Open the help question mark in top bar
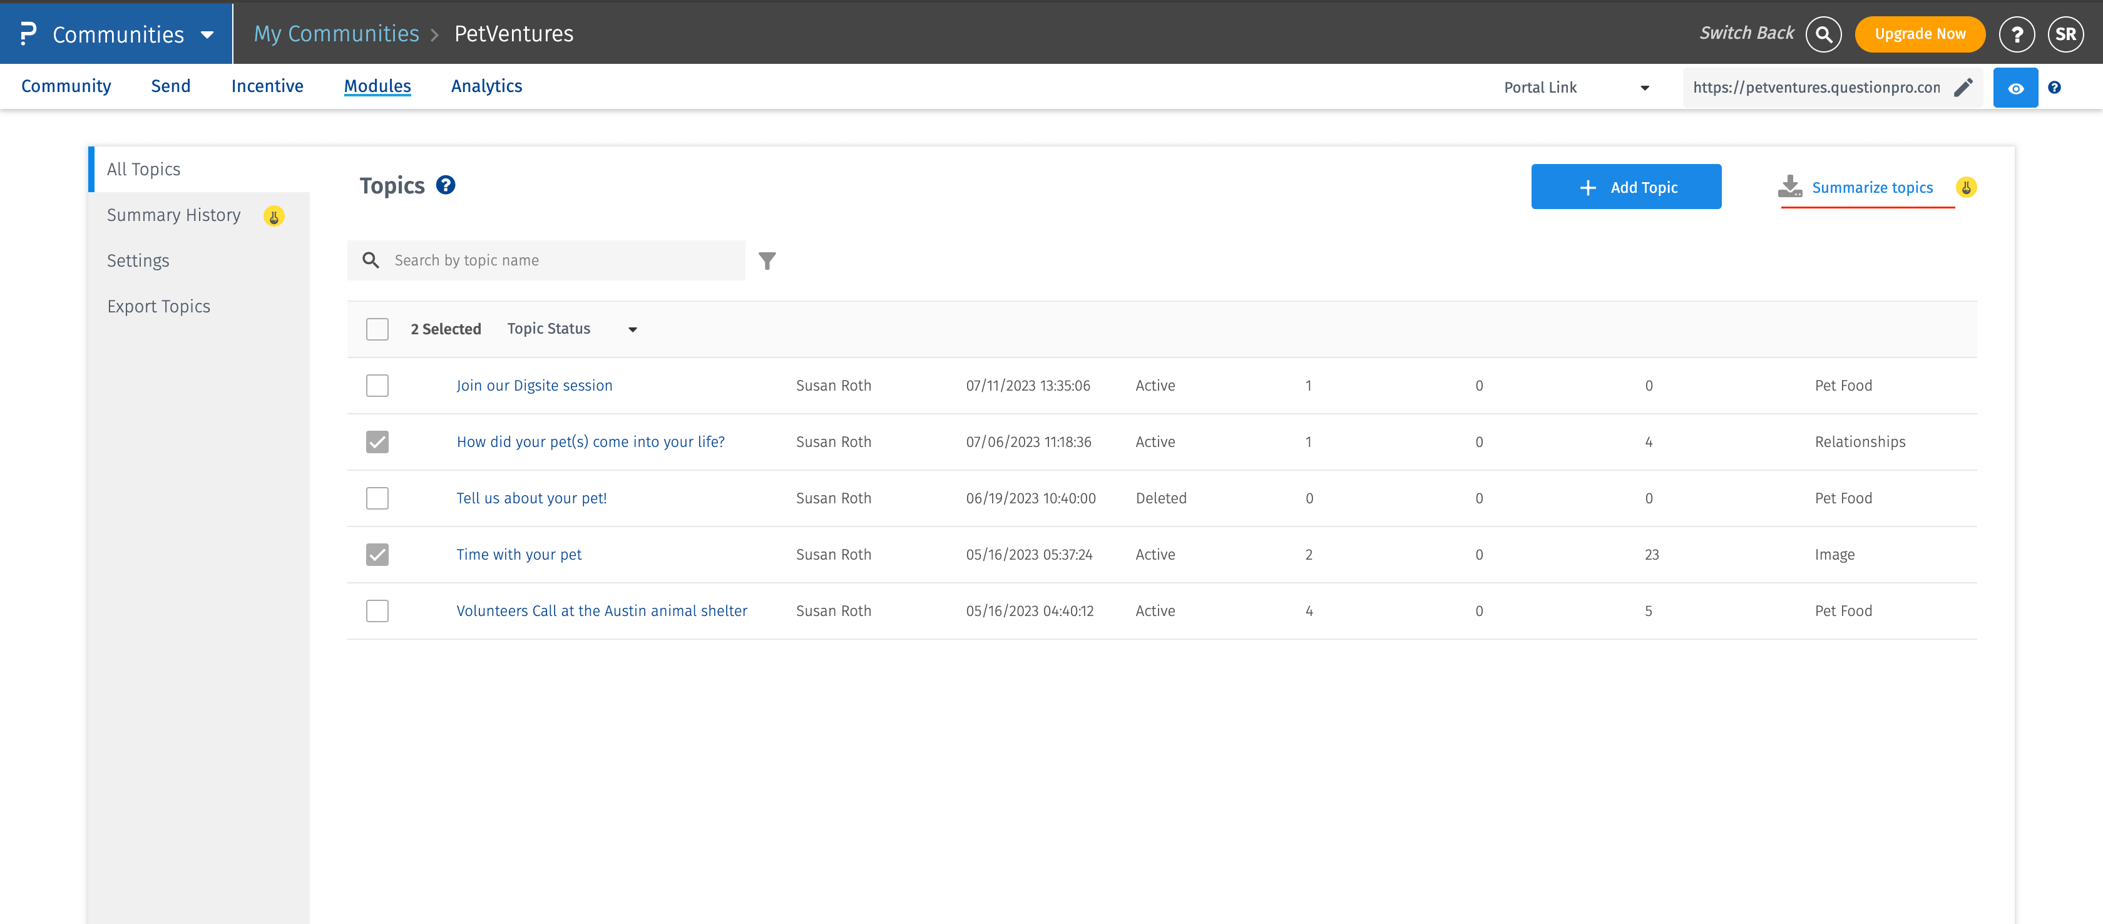 [x=2015, y=34]
